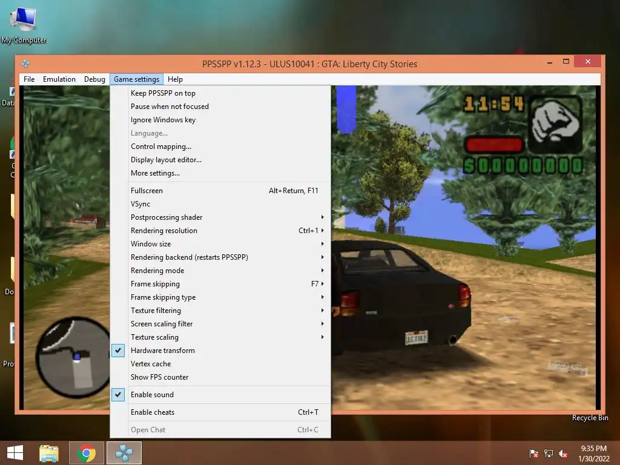The image size is (620, 465).
Task: Toggle Enable sound option
Action: (220, 395)
